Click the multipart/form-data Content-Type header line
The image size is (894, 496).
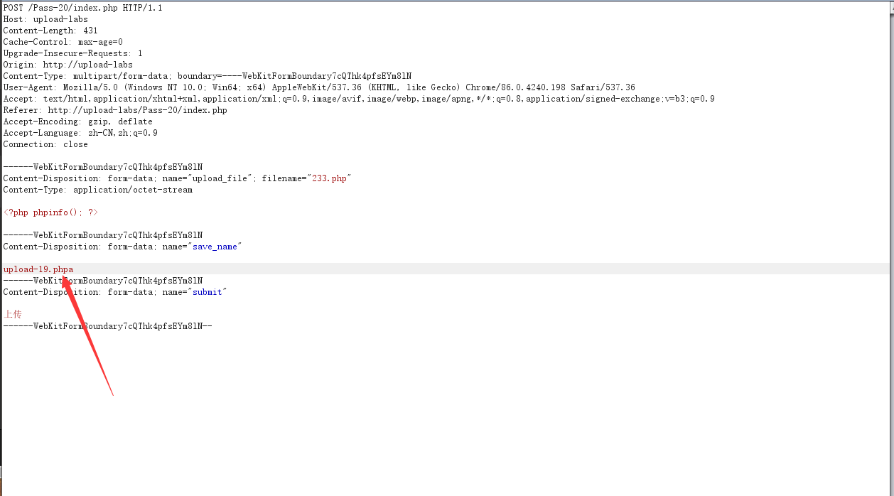point(208,76)
